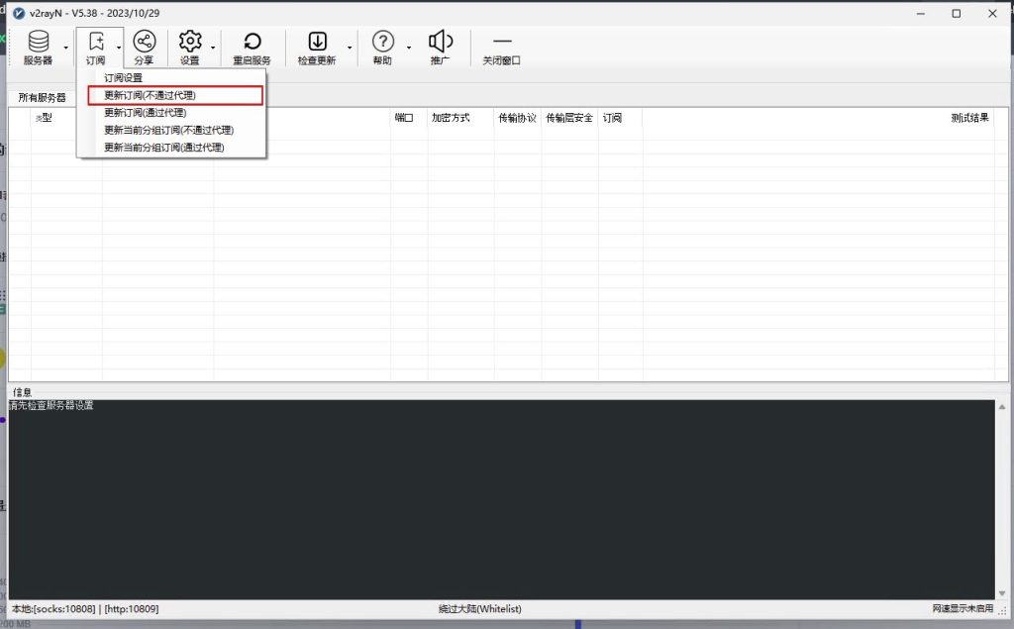Click the log scrollbar up arrow
The image size is (1014, 629).
(1002, 407)
